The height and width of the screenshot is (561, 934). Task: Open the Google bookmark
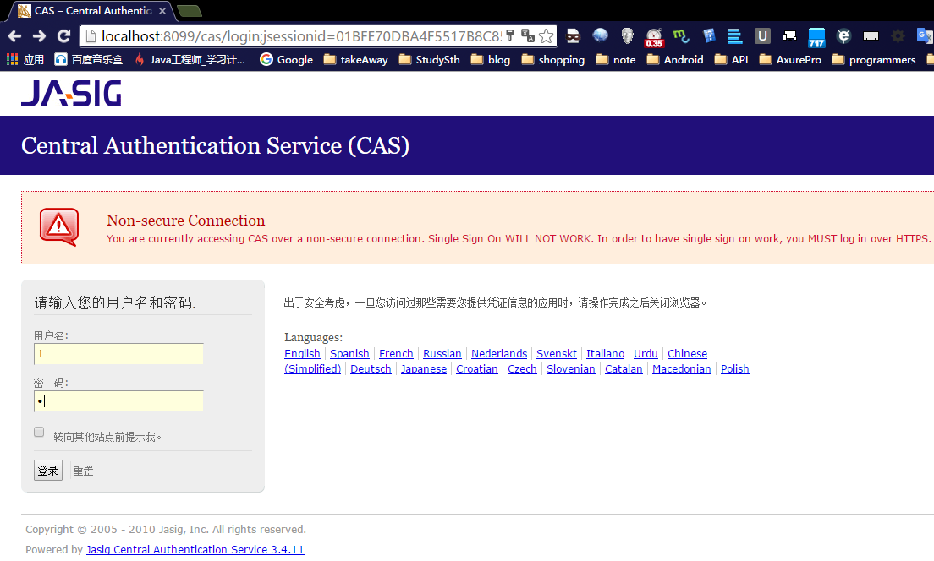(287, 59)
